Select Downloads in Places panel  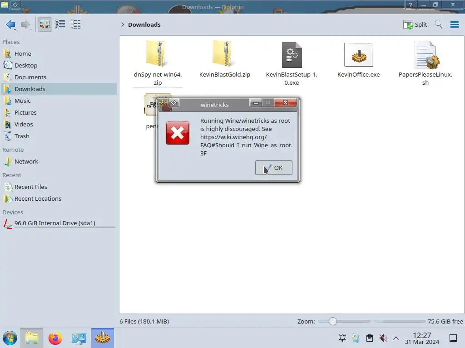[59, 89]
